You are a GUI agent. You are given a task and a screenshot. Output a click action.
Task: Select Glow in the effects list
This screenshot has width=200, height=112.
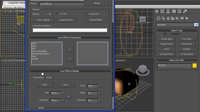(x=34, y=44)
